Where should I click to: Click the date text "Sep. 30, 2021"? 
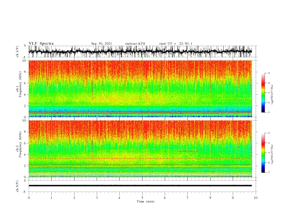[x=101, y=44]
